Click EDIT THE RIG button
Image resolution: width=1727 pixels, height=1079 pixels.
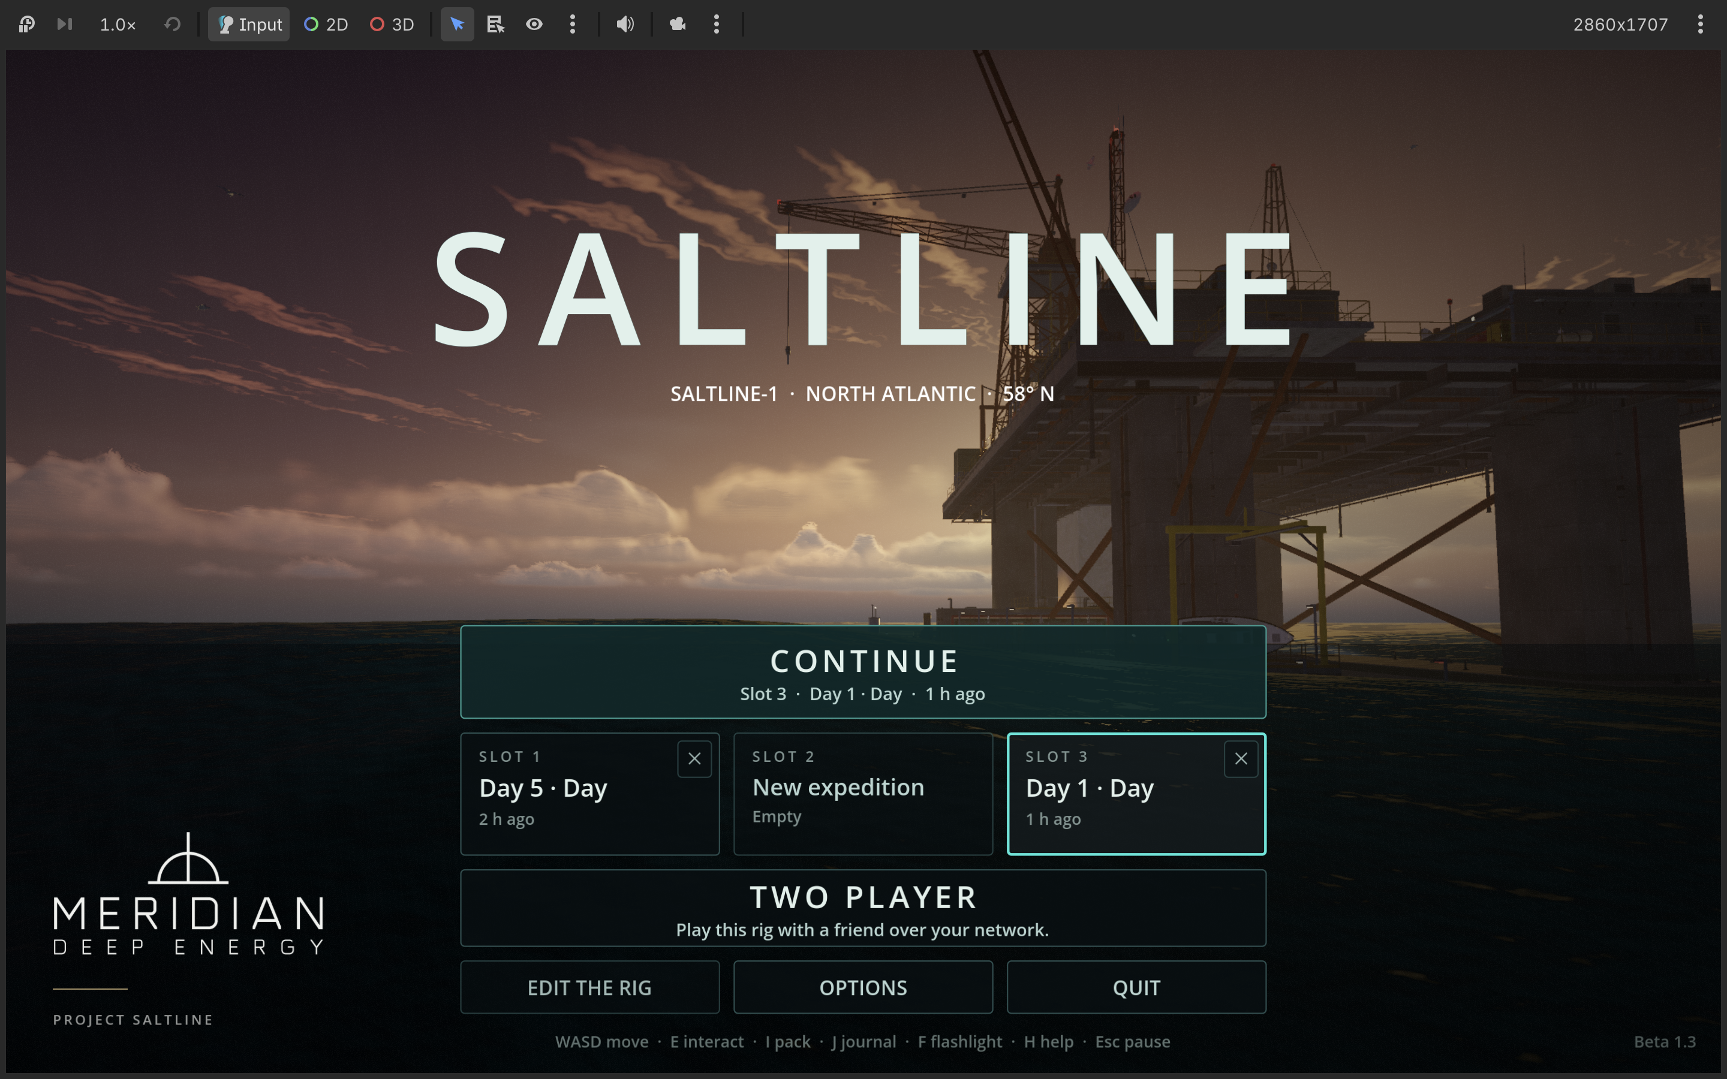(x=590, y=988)
